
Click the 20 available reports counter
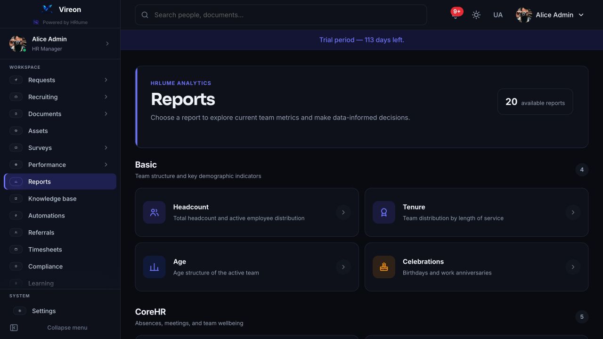pos(535,102)
